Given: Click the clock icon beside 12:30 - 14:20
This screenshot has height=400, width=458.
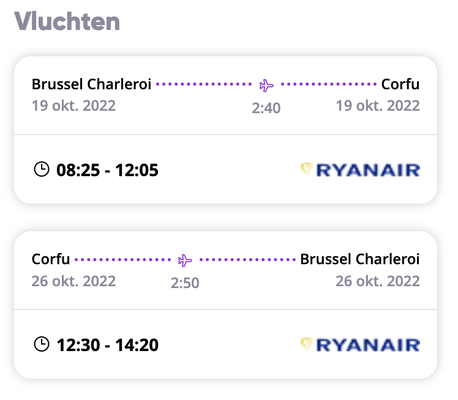Looking at the screenshot, I should click(42, 344).
